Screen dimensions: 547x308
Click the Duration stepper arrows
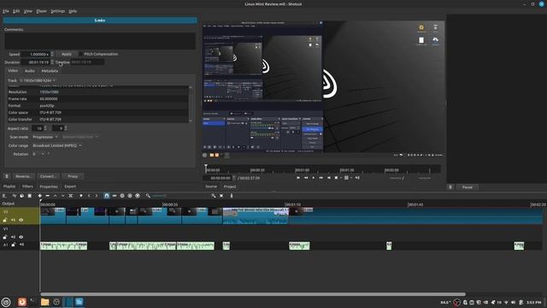(x=52, y=62)
